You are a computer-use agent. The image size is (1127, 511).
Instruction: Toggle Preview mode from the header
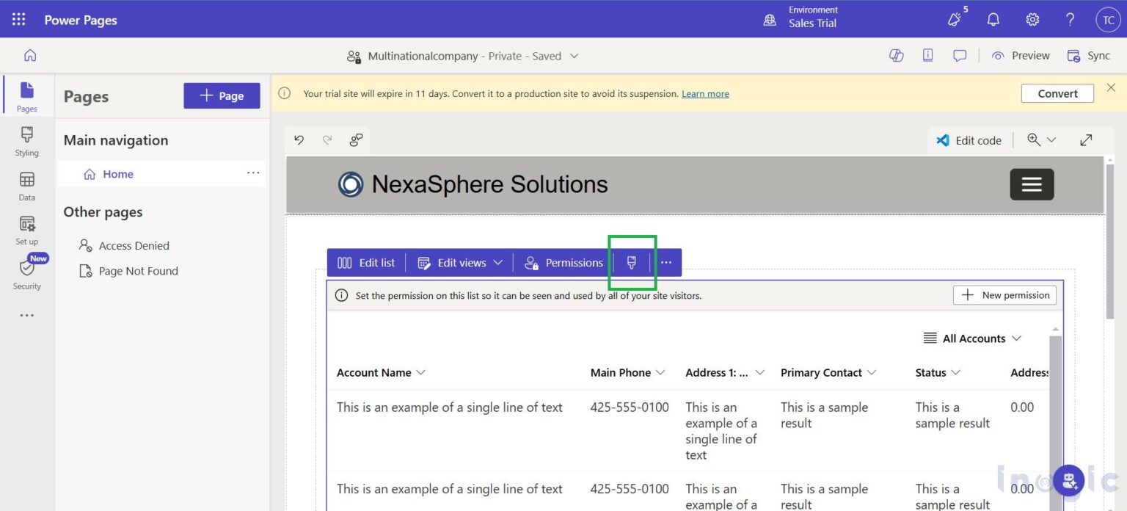point(1021,55)
